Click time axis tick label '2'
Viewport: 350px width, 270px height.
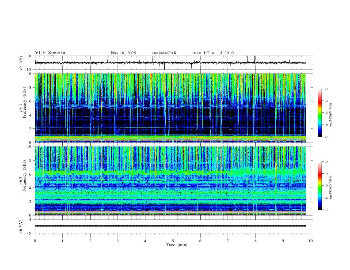pyautogui.click(x=90, y=241)
